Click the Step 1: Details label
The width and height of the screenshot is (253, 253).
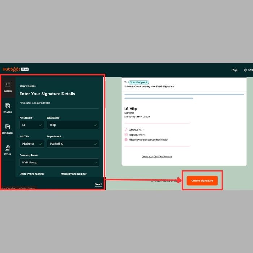(x=27, y=86)
